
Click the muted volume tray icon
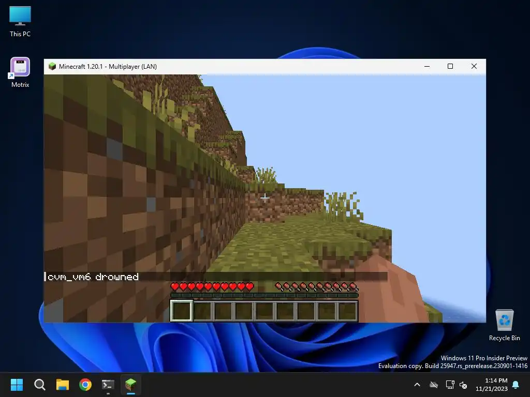pyautogui.click(x=463, y=385)
